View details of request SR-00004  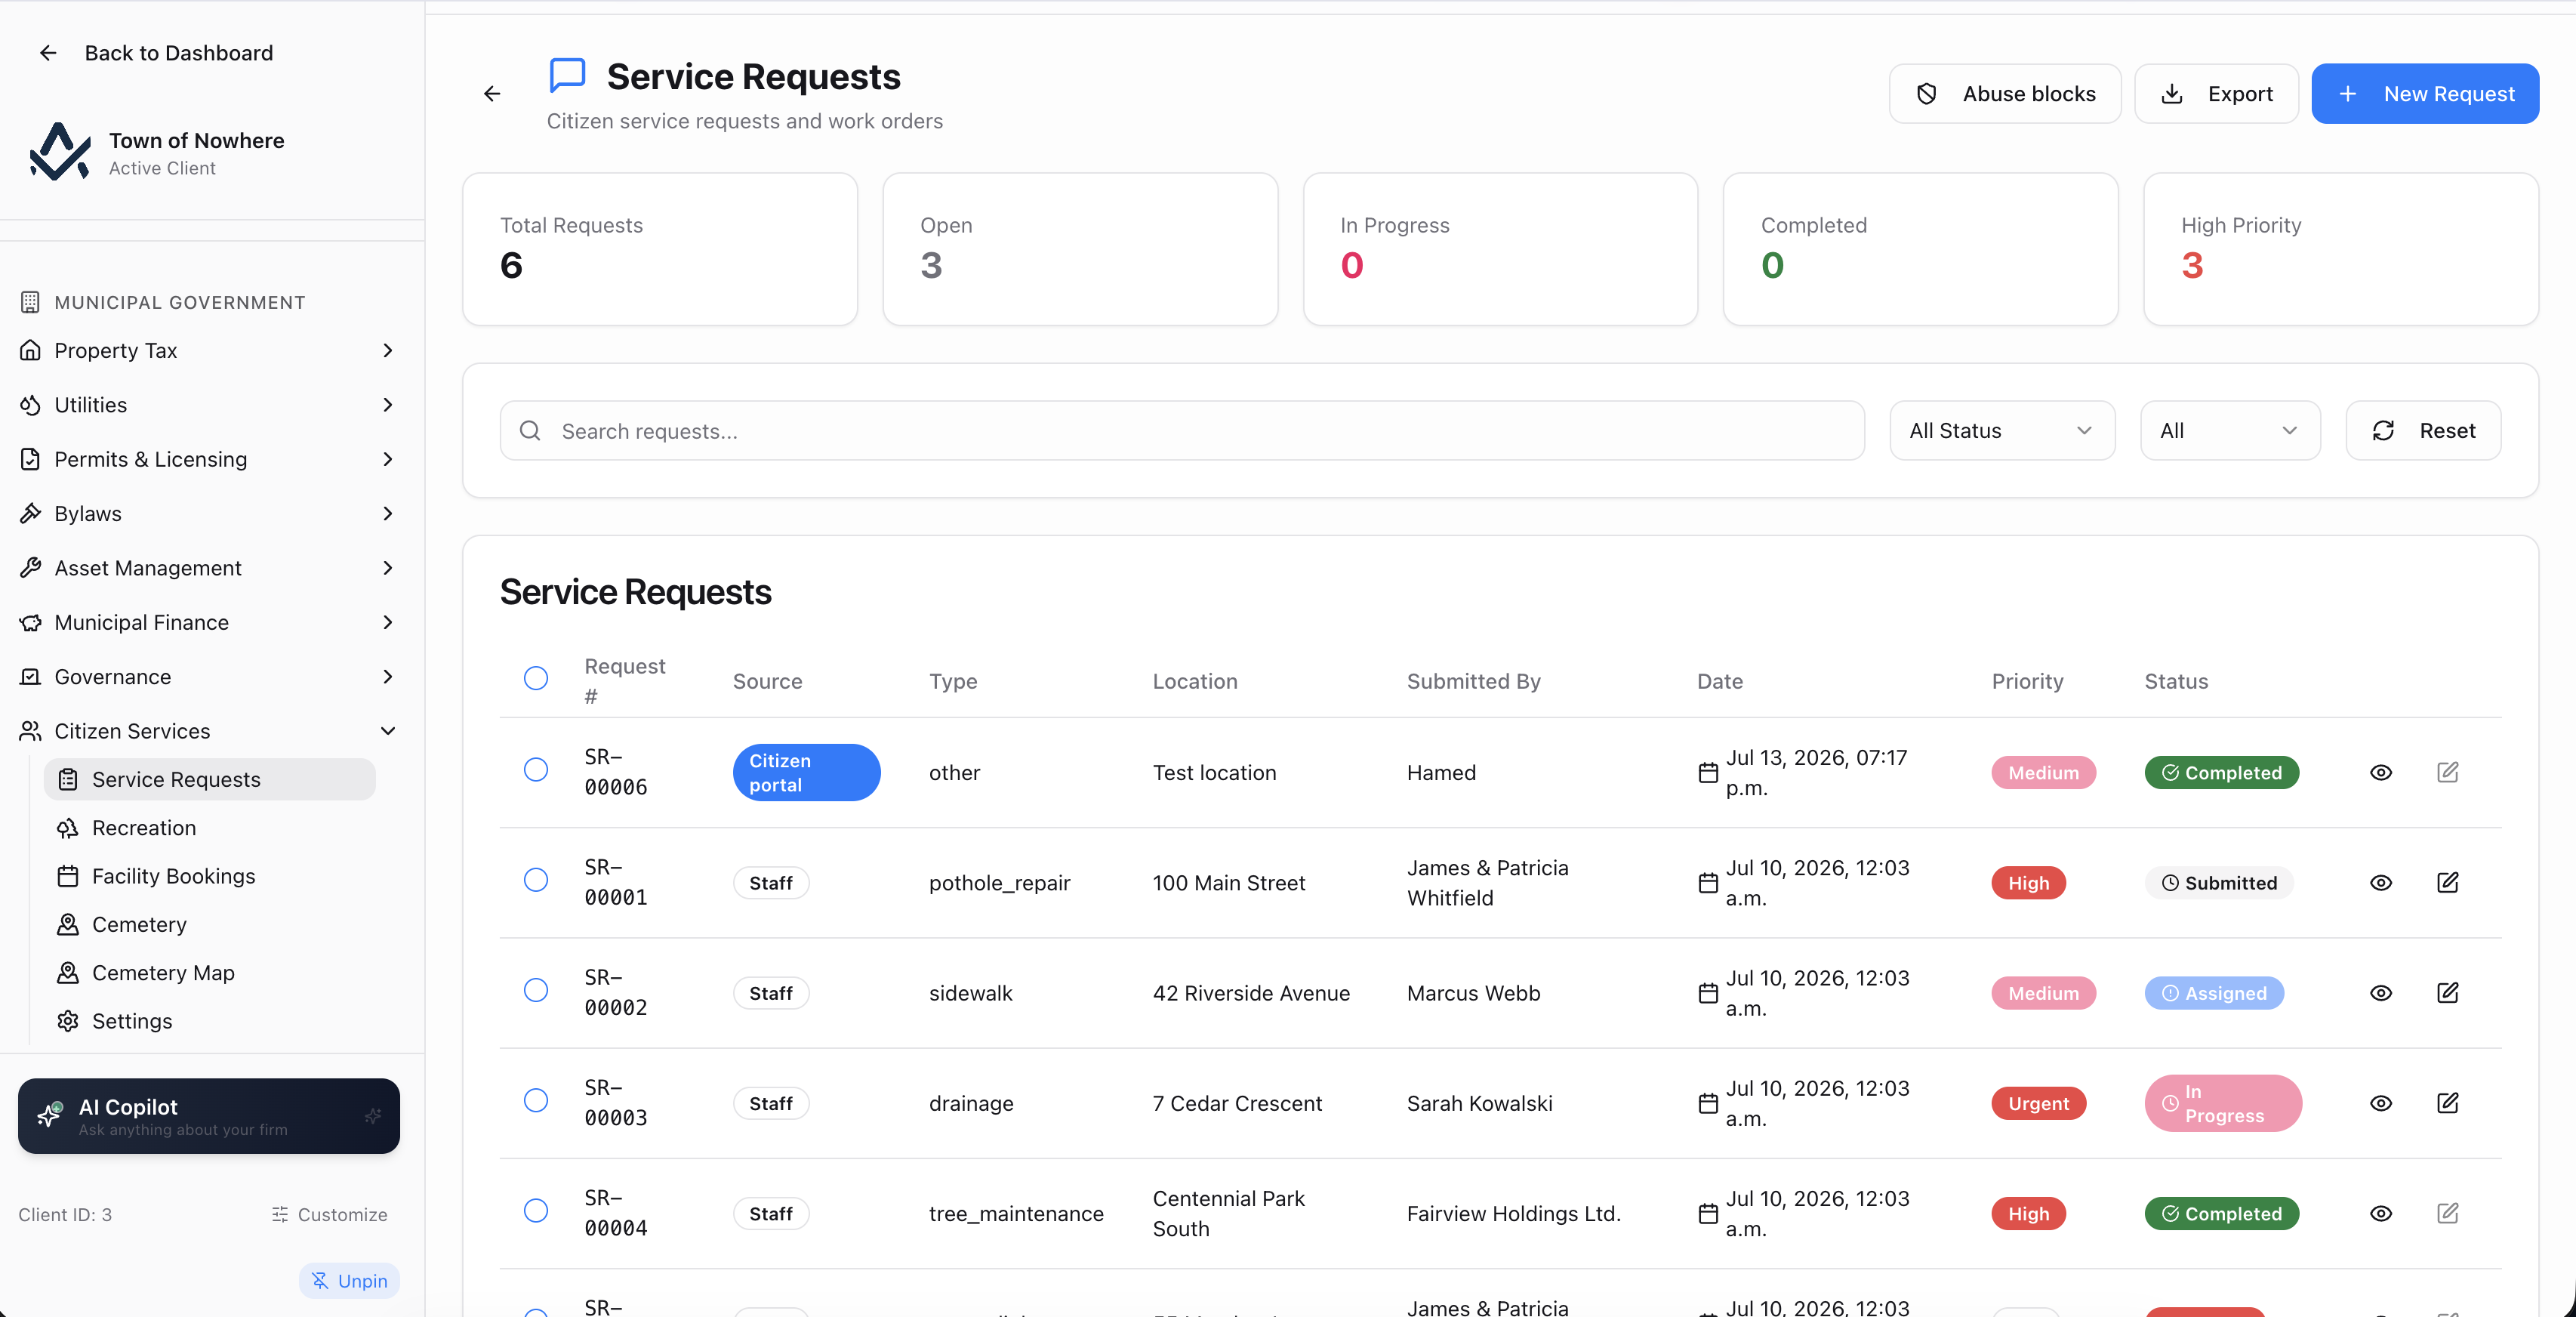(x=2381, y=1214)
